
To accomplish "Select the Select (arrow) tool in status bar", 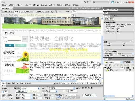I will pyautogui.click(x=54, y=83).
